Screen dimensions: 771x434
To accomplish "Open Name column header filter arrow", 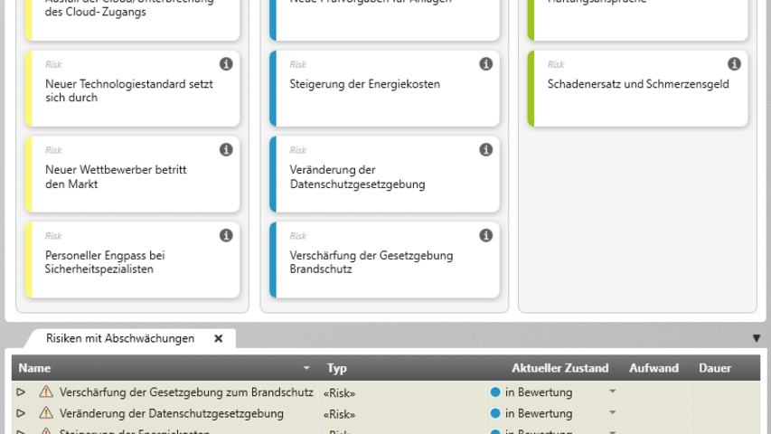I will click(306, 369).
